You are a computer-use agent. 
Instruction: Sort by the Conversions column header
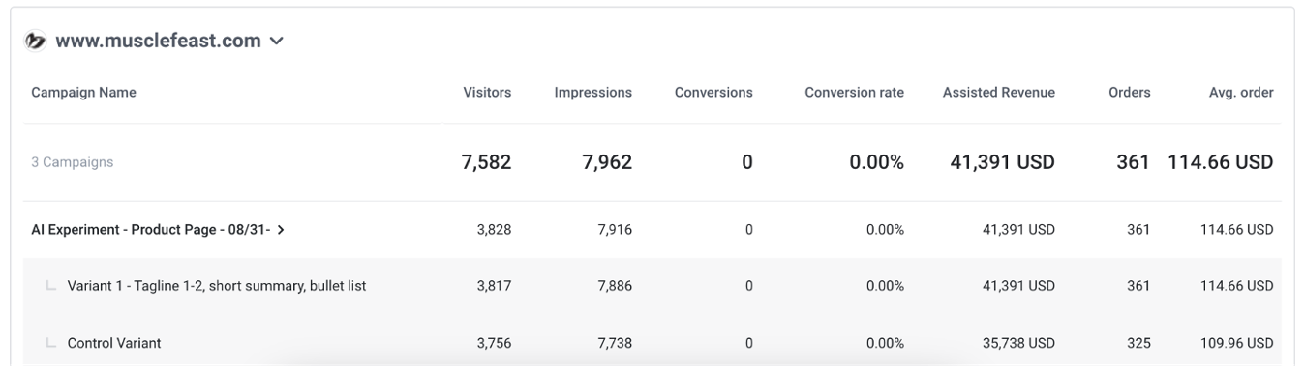[x=713, y=93]
